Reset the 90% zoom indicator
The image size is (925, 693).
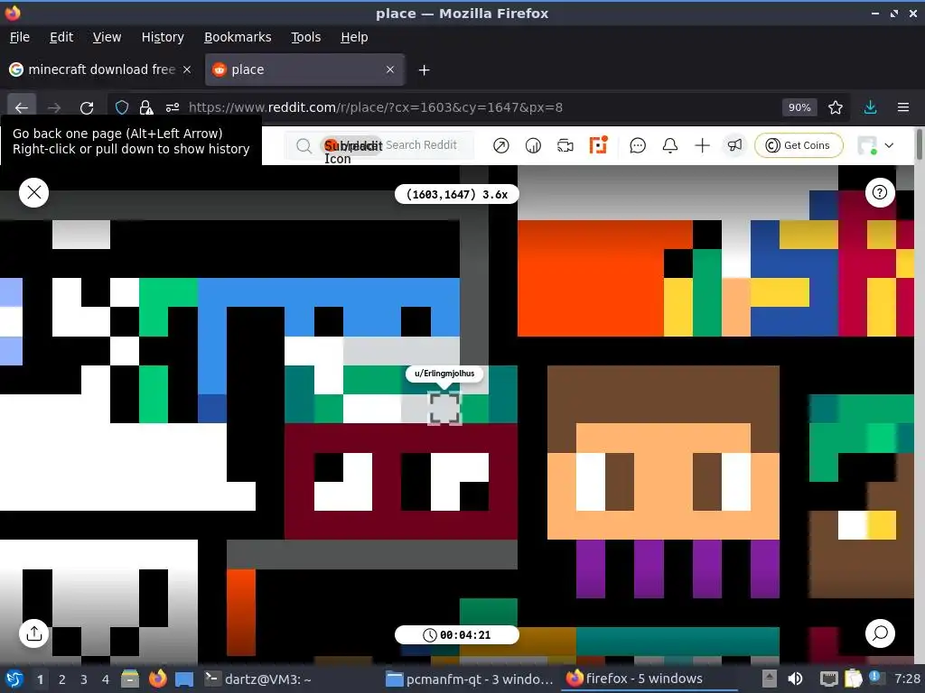pyautogui.click(x=799, y=107)
